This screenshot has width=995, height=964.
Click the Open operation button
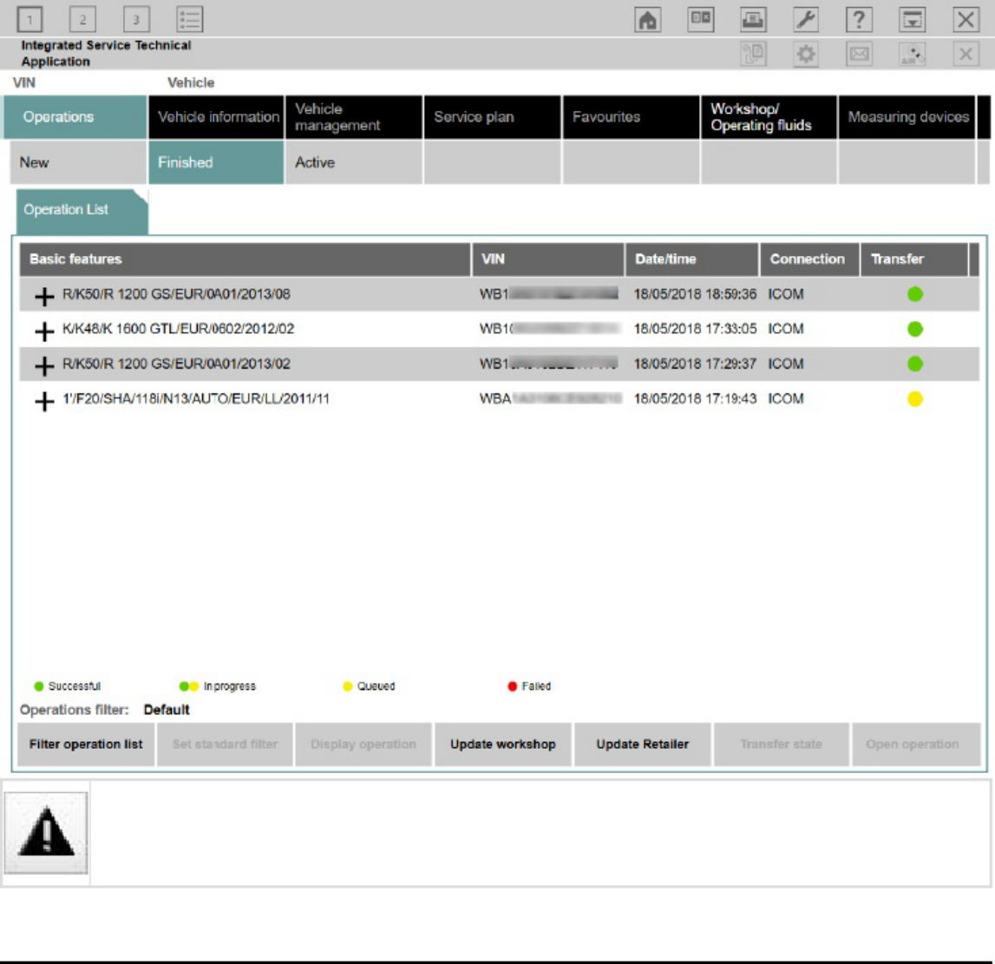[x=916, y=744]
